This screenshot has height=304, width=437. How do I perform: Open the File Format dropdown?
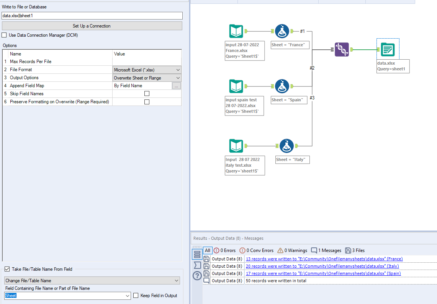[x=147, y=70]
